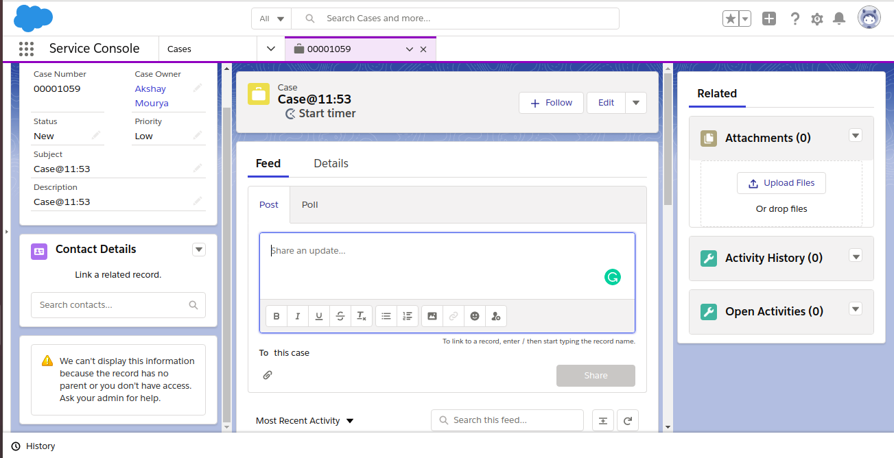The height and width of the screenshot is (458, 894).
Task: Click the Search contacts input field
Action: (x=118, y=305)
